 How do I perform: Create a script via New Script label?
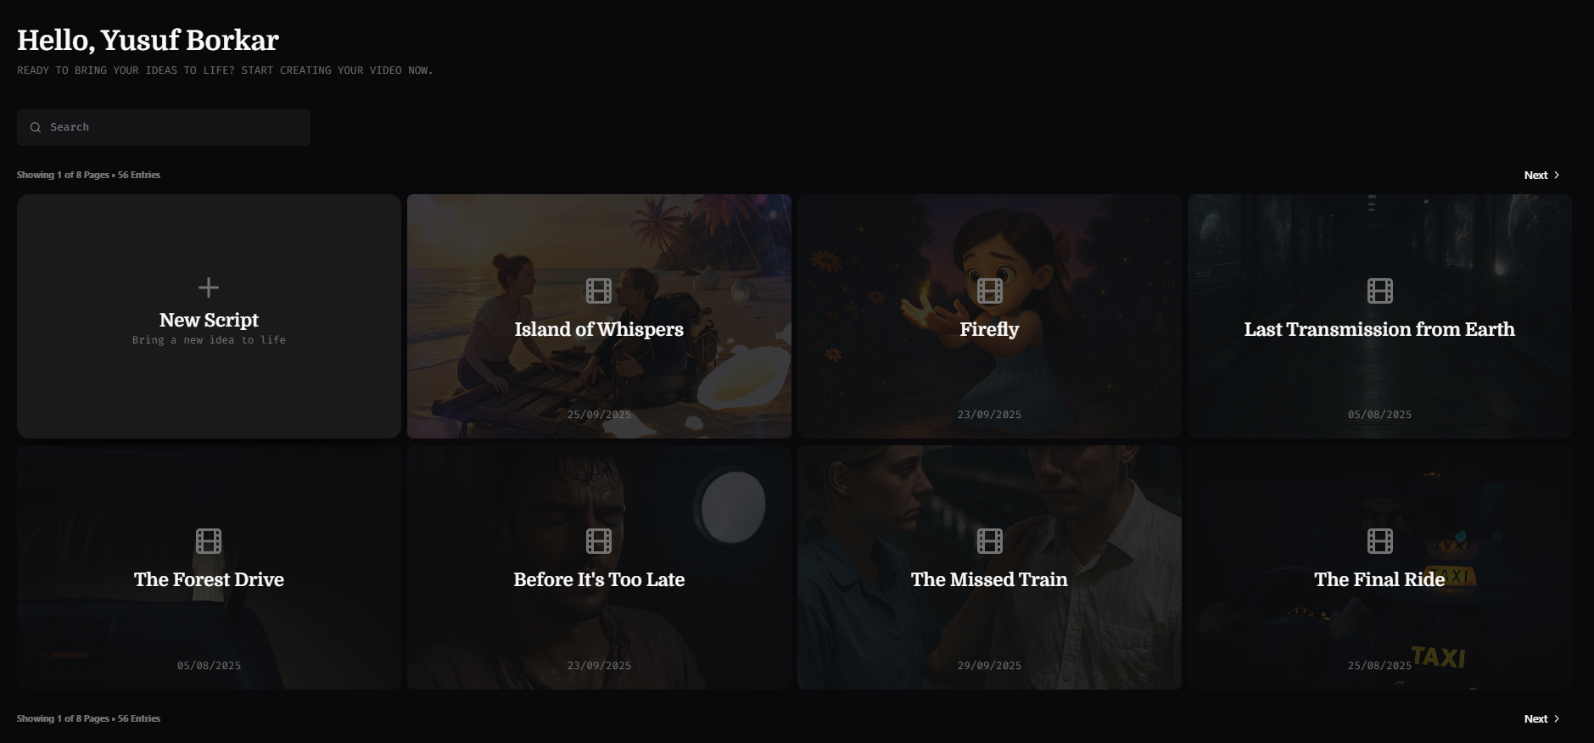[x=209, y=320]
